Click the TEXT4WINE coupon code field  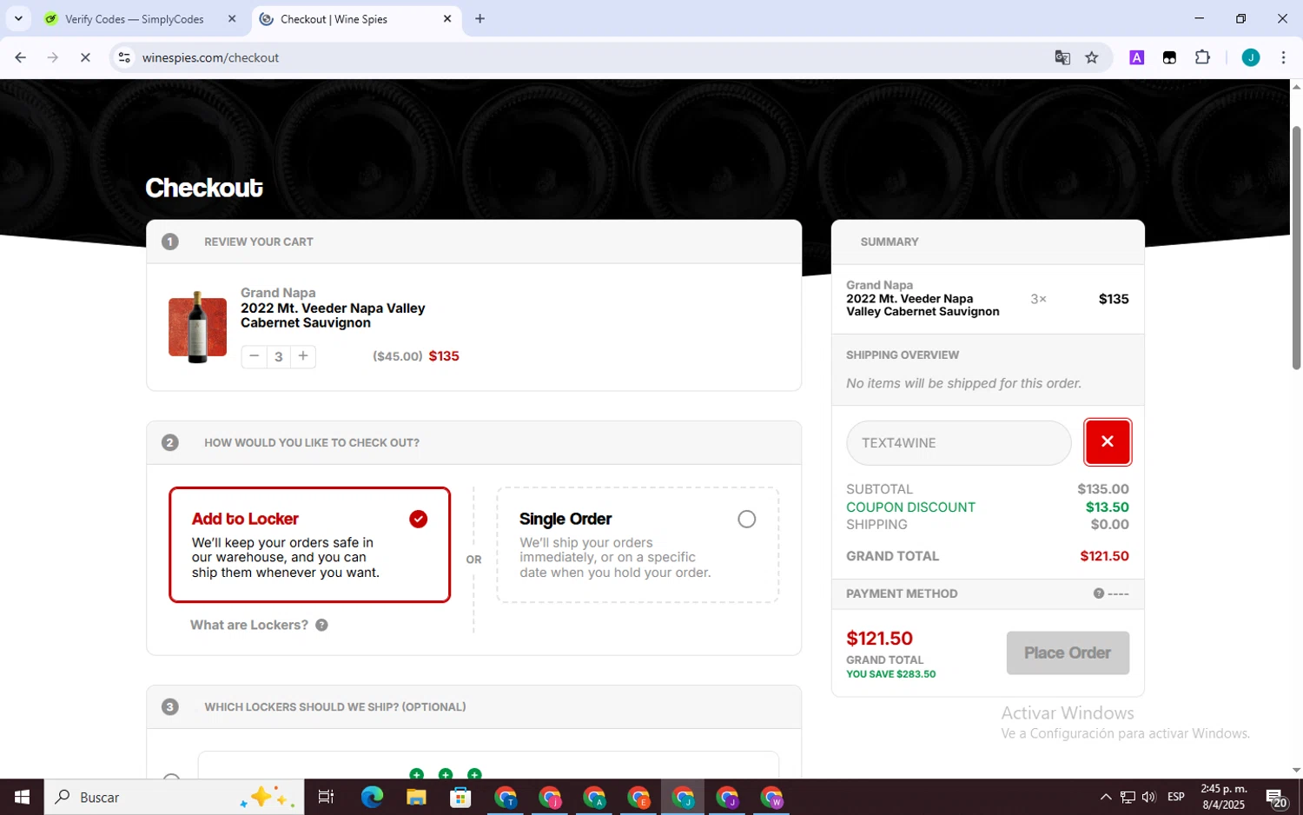pos(959,443)
